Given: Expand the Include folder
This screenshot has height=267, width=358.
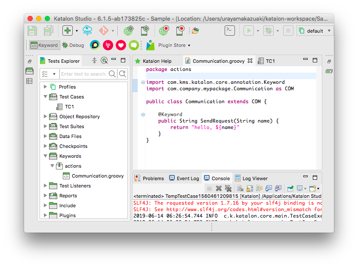Looking at the screenshot, I should [x=45, y=206].
